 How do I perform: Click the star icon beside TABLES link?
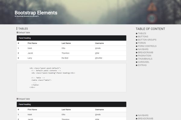pyautogui.click(x=137, y=34)
